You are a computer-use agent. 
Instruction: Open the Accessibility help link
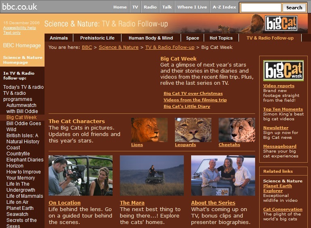[x=19, y=28]
